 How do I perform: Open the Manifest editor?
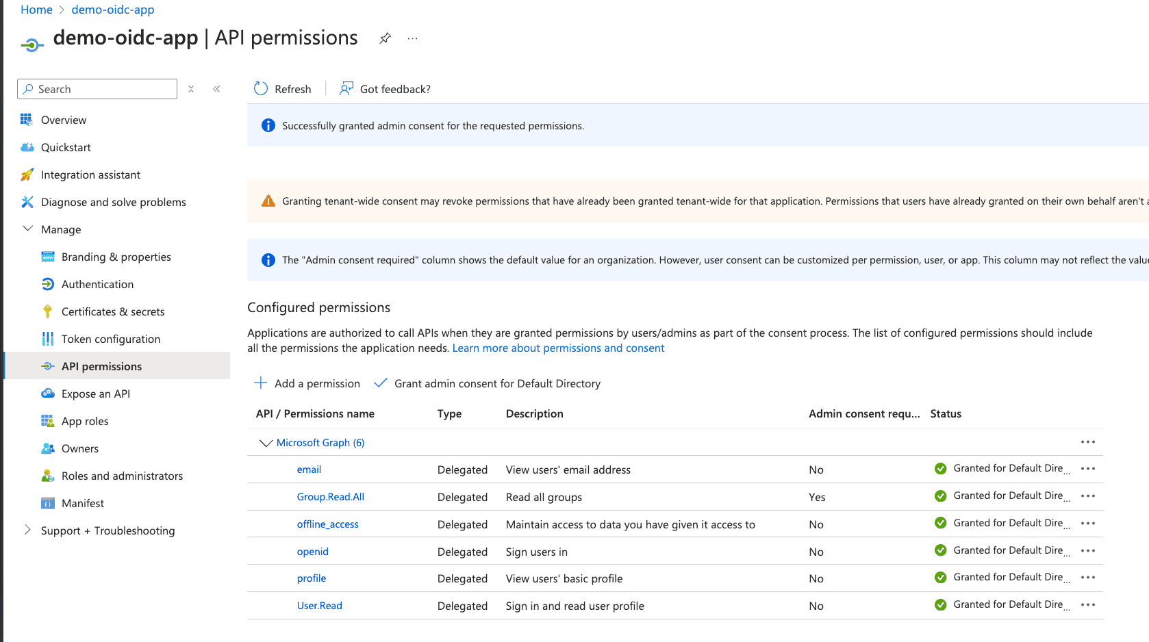82,502
